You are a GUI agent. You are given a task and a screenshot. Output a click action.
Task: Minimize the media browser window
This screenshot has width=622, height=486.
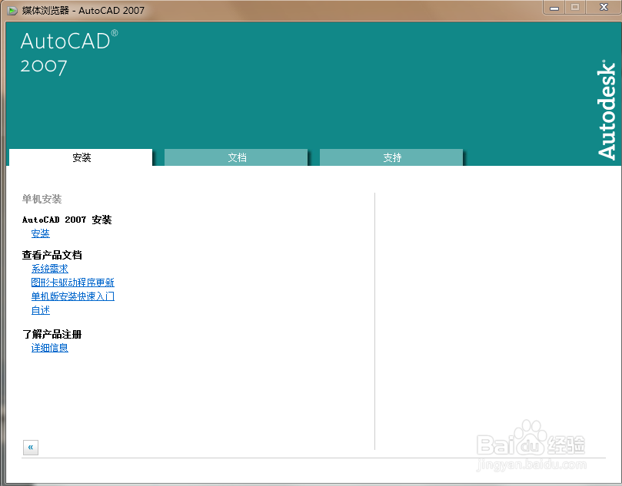(x=554, y=8)
